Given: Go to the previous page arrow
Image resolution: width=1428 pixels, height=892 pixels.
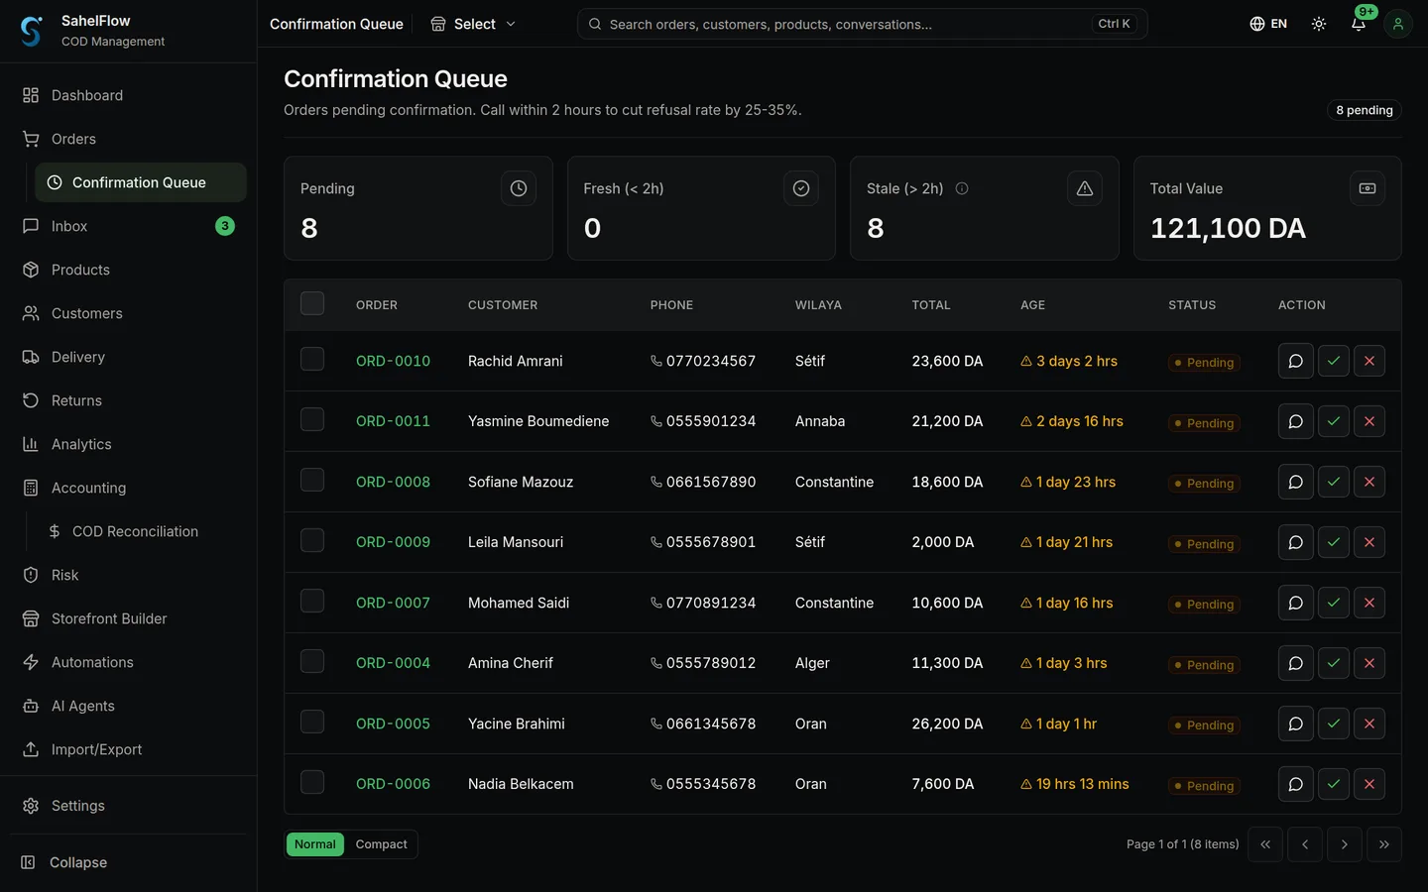Looking at the screenshot, I should (x=1305, y=844).
